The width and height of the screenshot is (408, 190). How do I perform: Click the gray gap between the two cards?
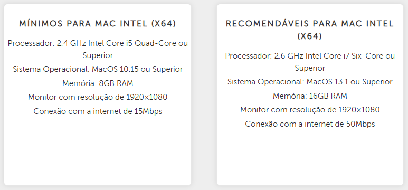[204, 95]
